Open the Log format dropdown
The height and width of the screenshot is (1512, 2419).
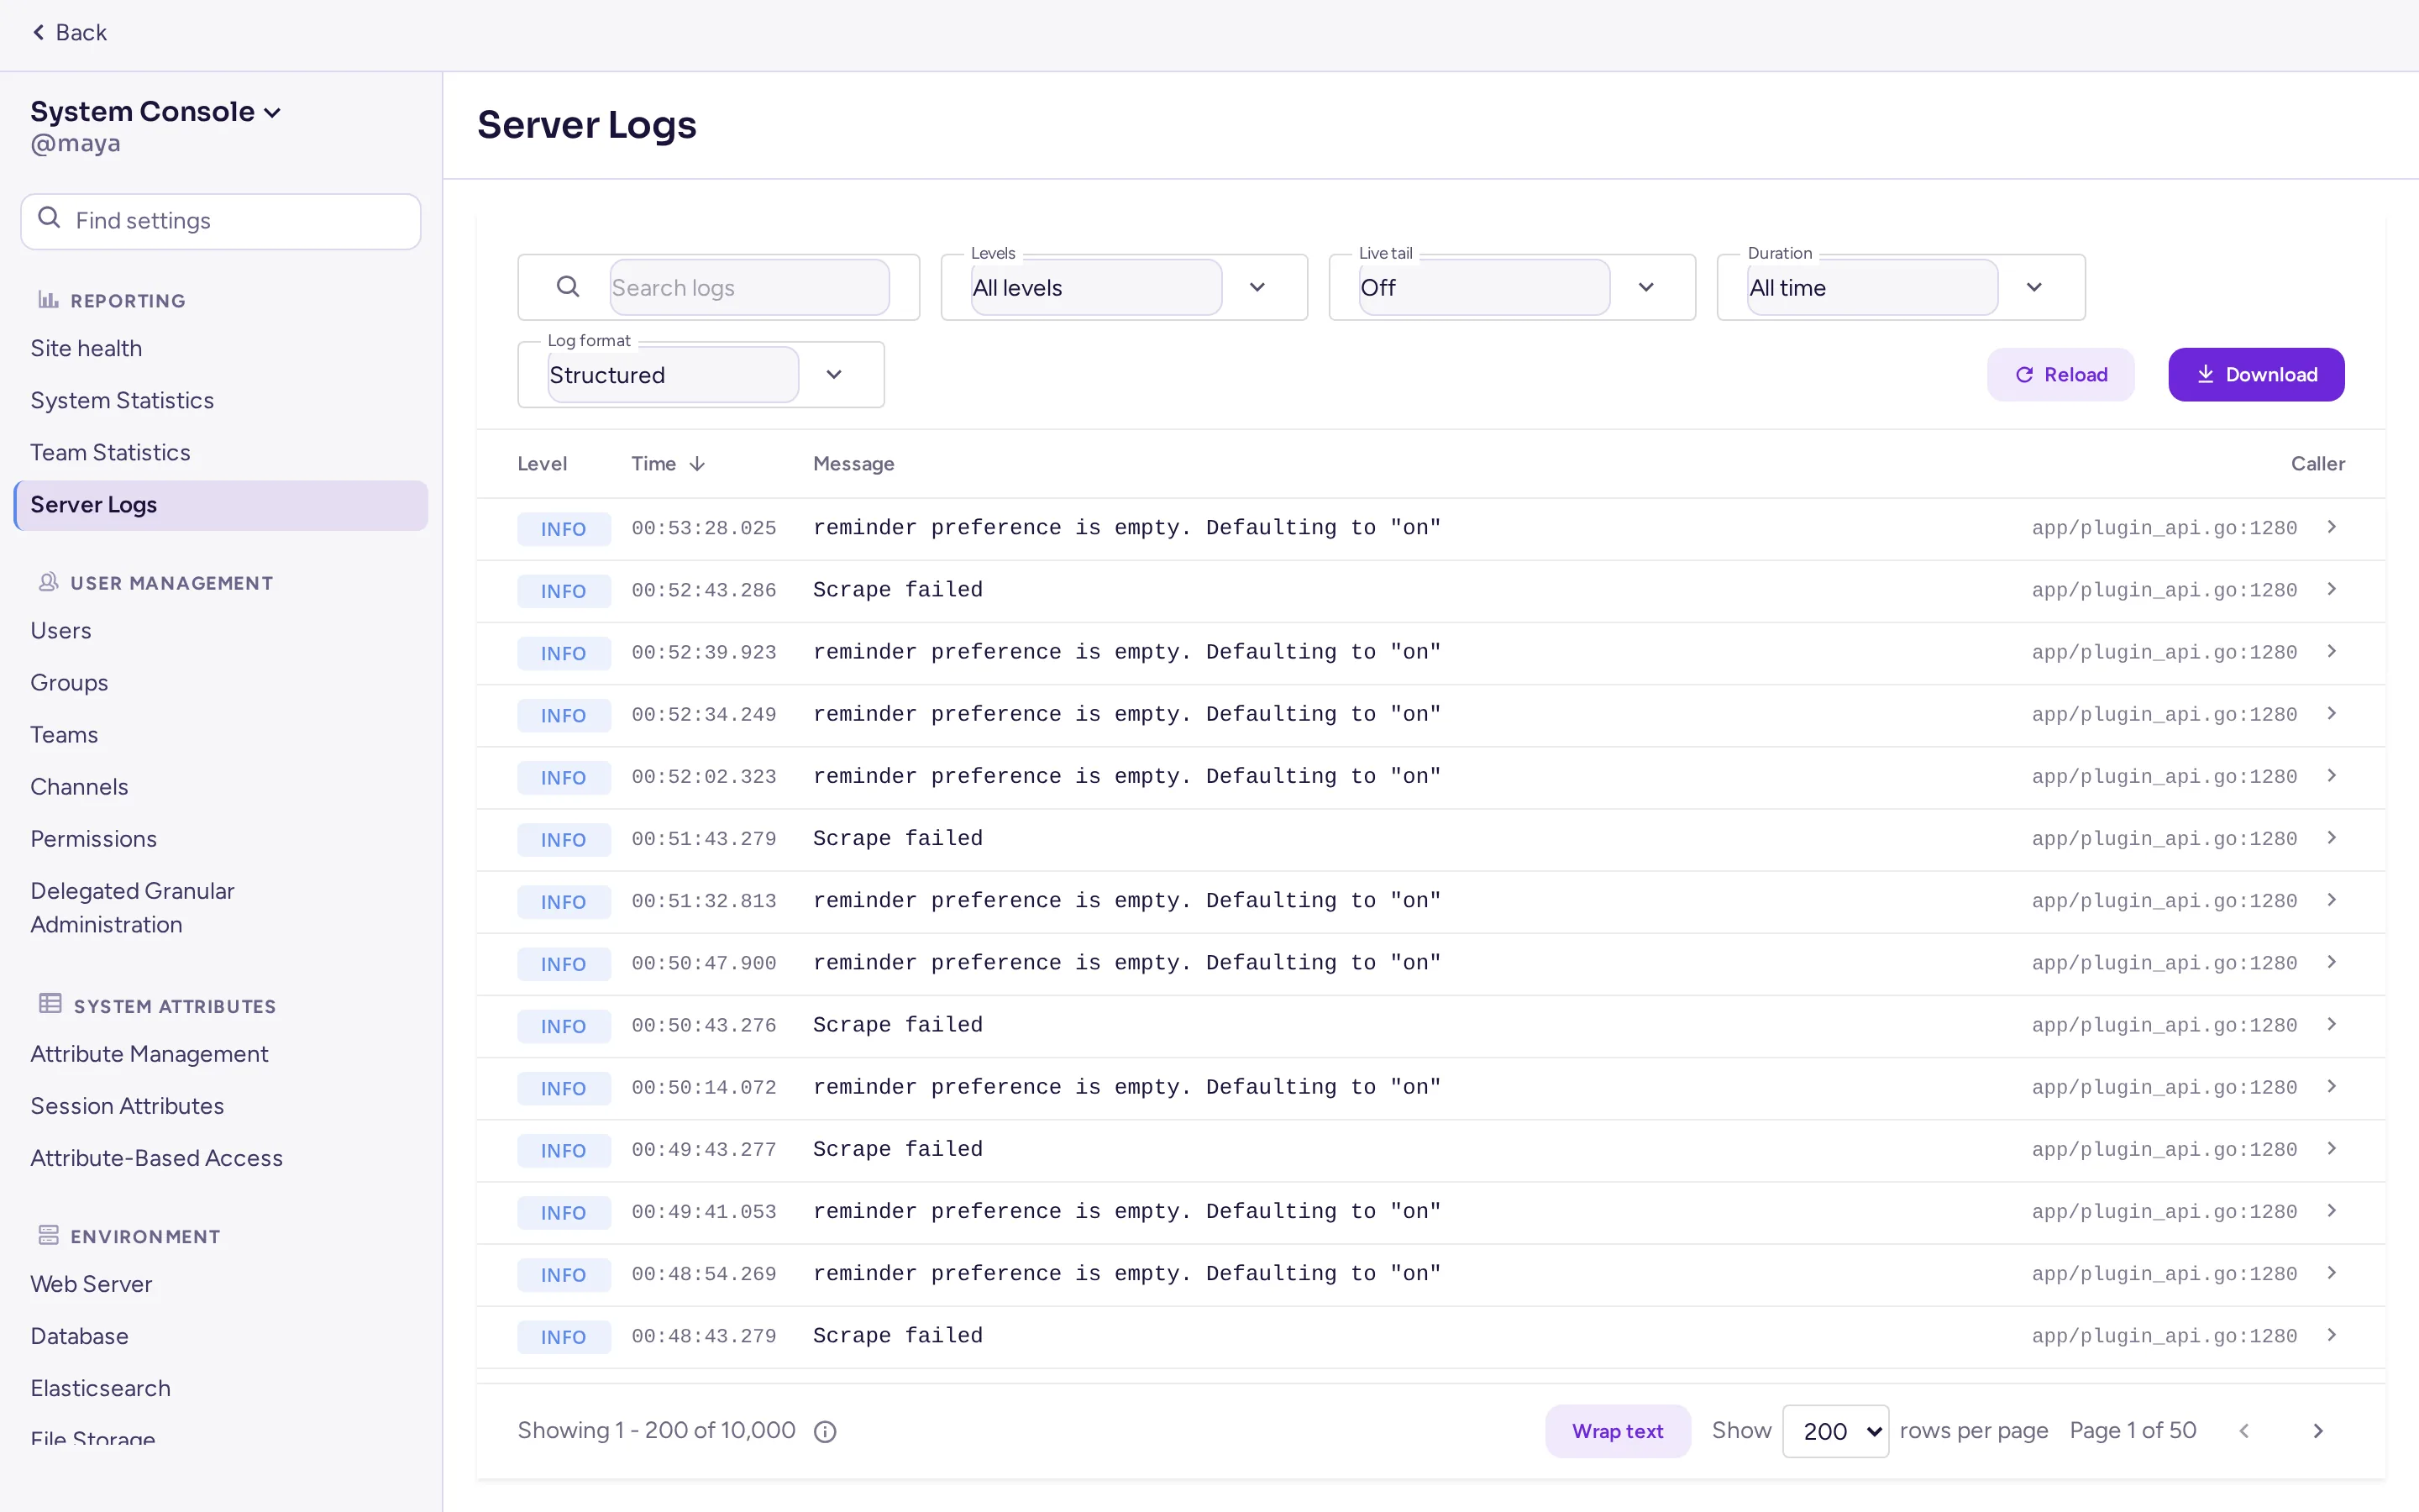tap(701, 375)
